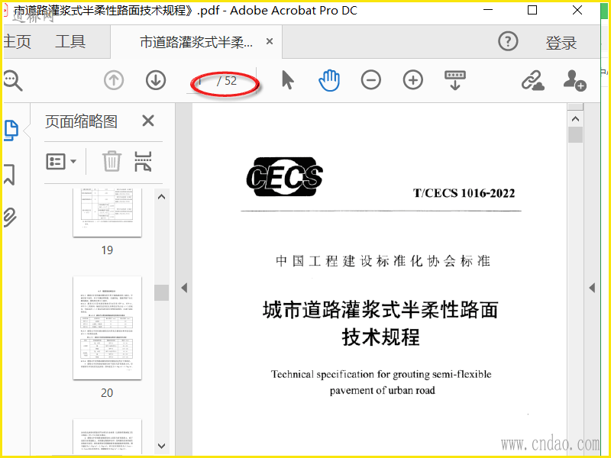Click the 页面缩略图 panel title
The width and height of the screenshot is (611, 458).
(81, 121)
